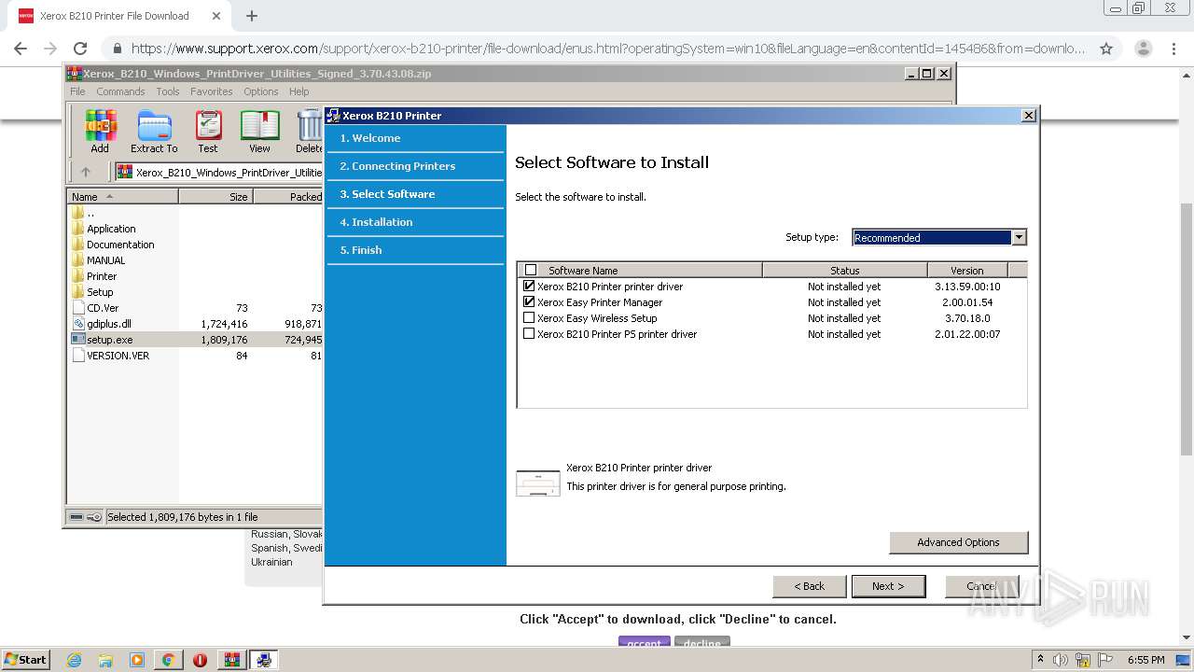
Task: Click the volume icon in system tray
Action: point(1060,660)
